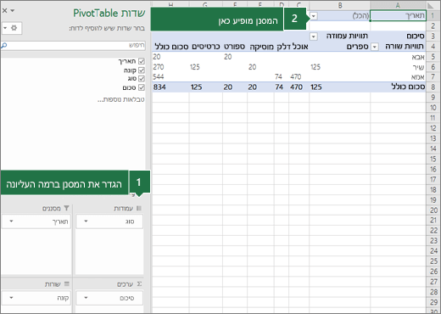The height and width of the screenshot is (314, 441).
Task: Open the gear tools layout menu
Action: click(x=11, y=28)
